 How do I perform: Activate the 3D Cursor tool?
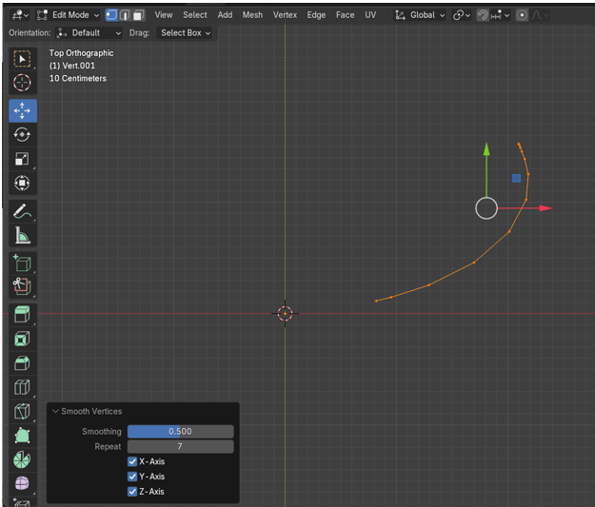[x=23, y=83]
